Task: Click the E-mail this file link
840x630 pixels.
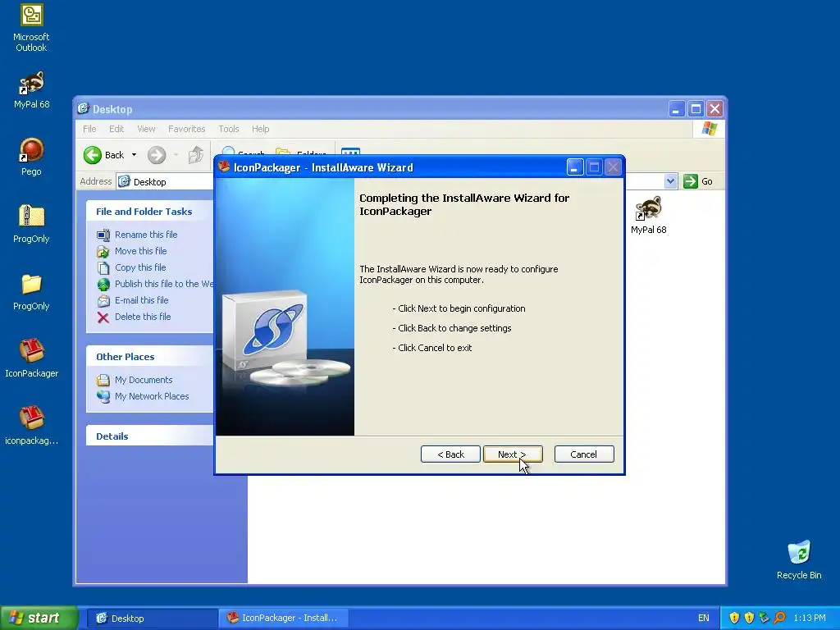Action: click(x=141, y=300)
